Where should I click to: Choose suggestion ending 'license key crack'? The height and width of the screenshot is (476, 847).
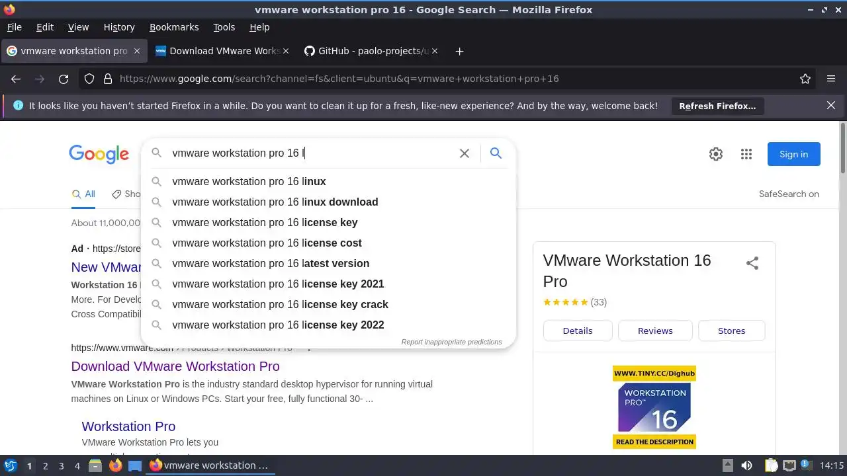point(328,304)
